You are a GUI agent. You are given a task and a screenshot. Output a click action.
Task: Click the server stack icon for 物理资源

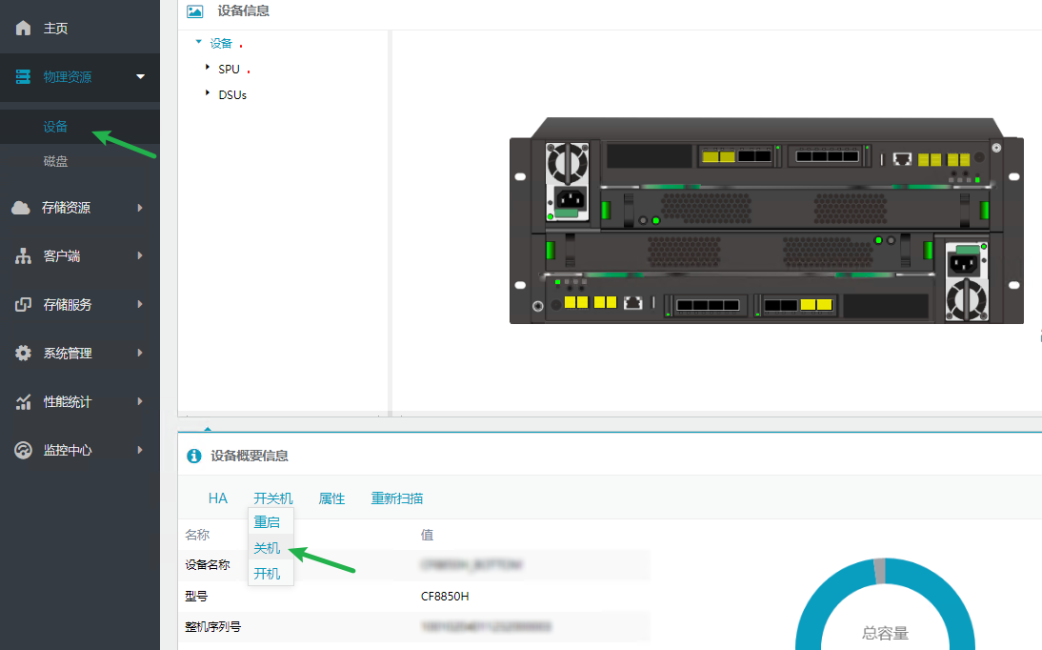click(23, 76)
